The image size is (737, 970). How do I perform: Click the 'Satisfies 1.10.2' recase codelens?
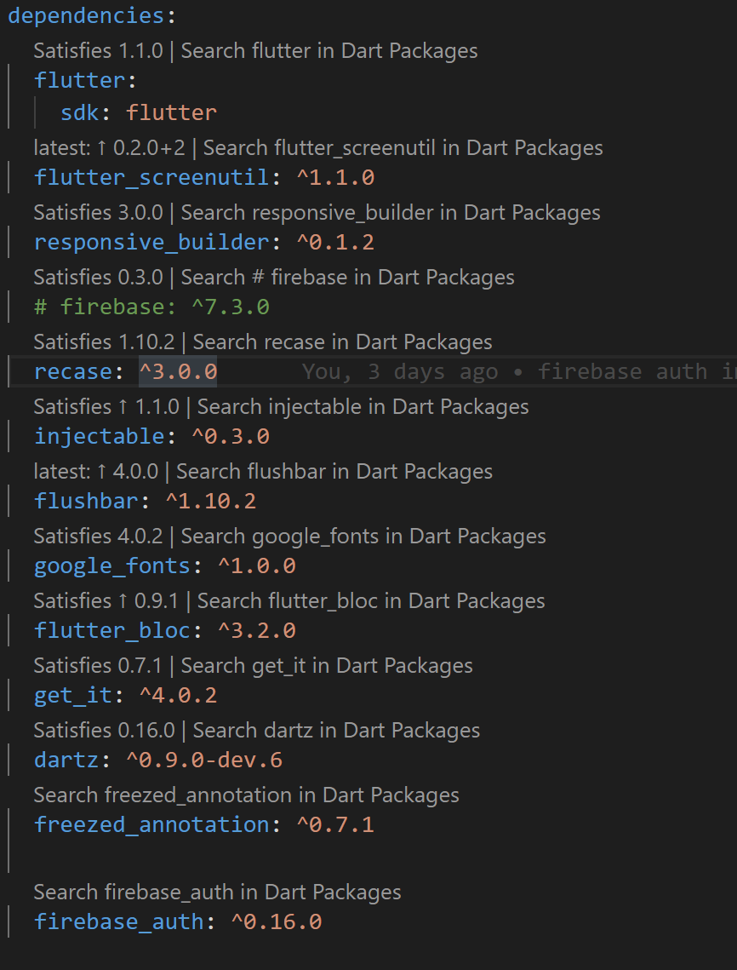tap(104, 342)
